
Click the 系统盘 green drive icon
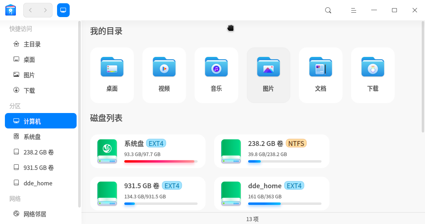(107, 151)
